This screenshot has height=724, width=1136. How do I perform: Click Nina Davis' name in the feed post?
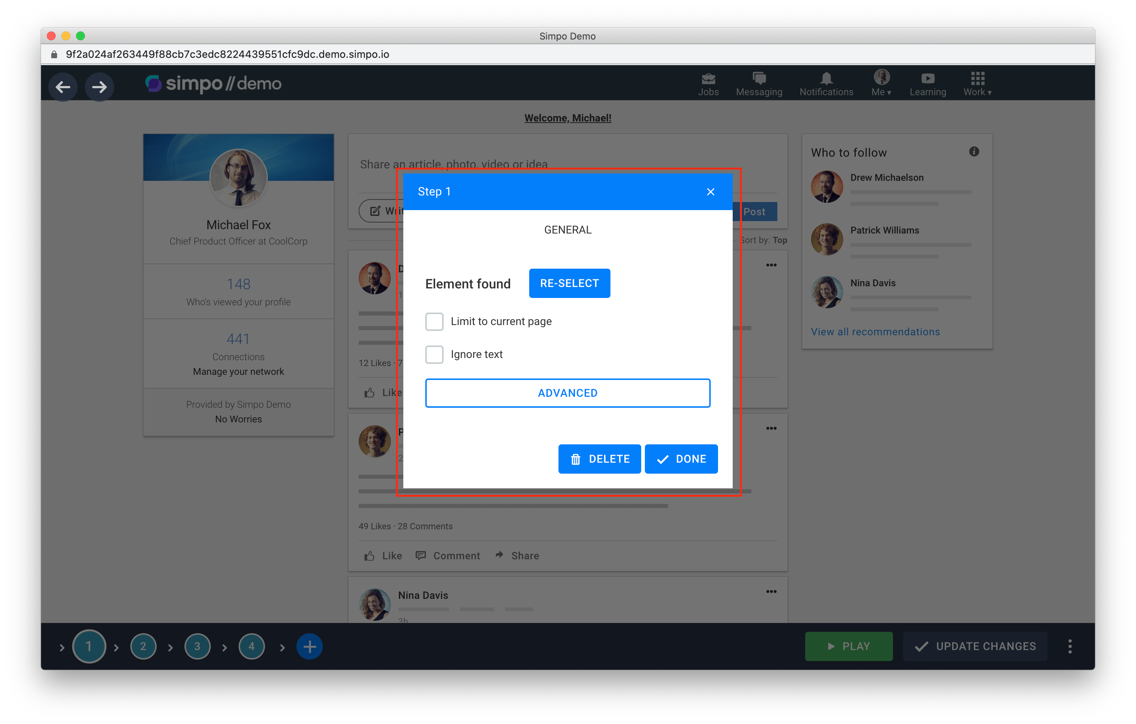[423, 595]
